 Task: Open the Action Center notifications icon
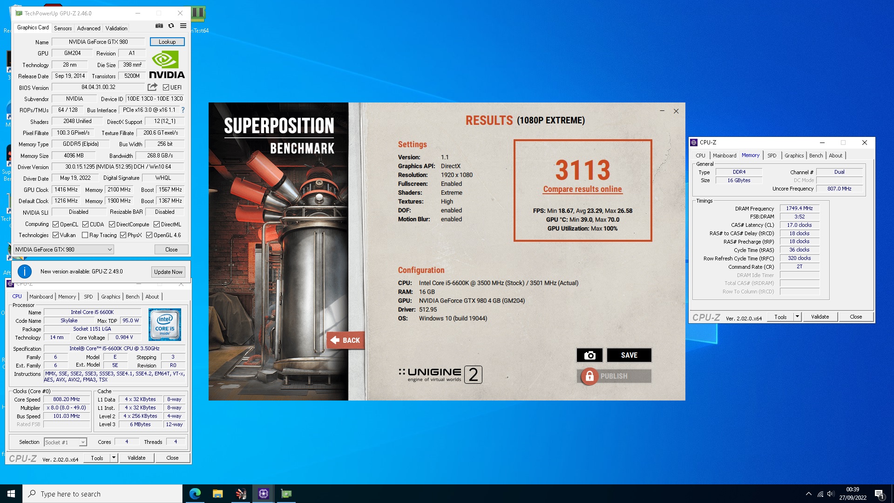[880, 494]
